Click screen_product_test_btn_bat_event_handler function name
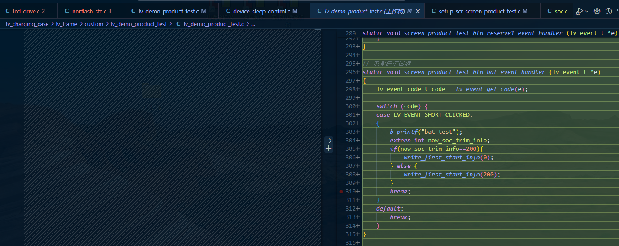Viewport: 619px width, 246px height. click(x=475, y=72)
